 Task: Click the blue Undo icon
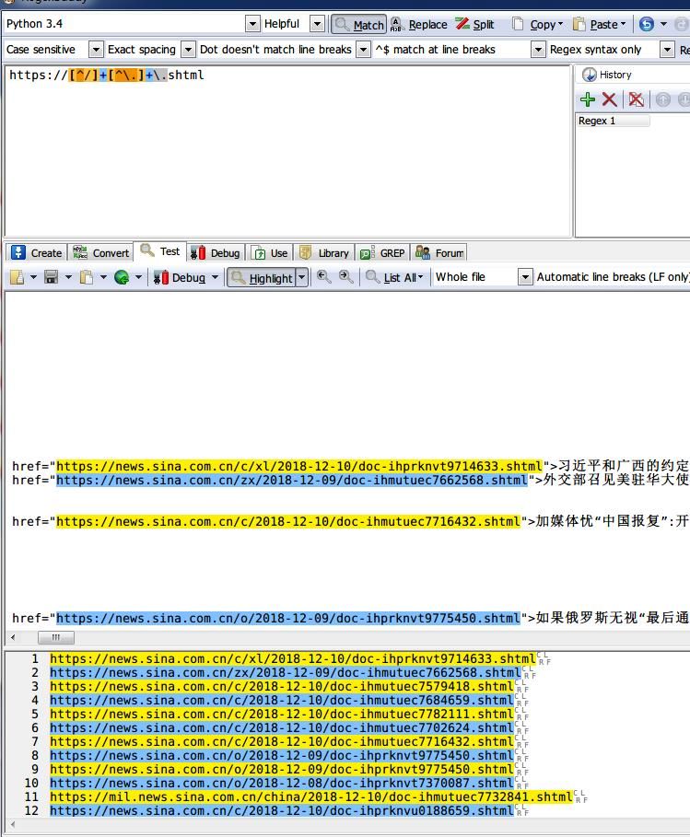coord(646,24)
